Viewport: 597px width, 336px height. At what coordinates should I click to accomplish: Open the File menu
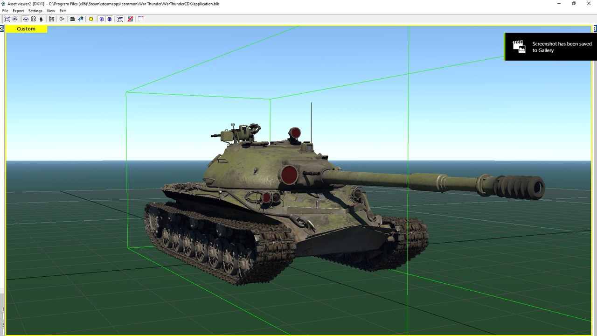pyautogui.click(x=5, y=11)
